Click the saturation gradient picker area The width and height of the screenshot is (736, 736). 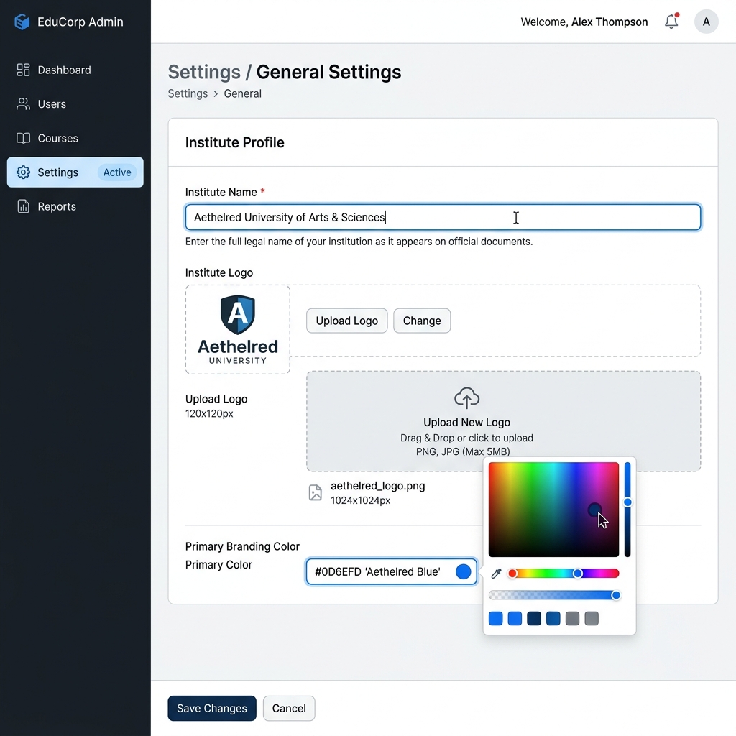(x=553, y=510)
